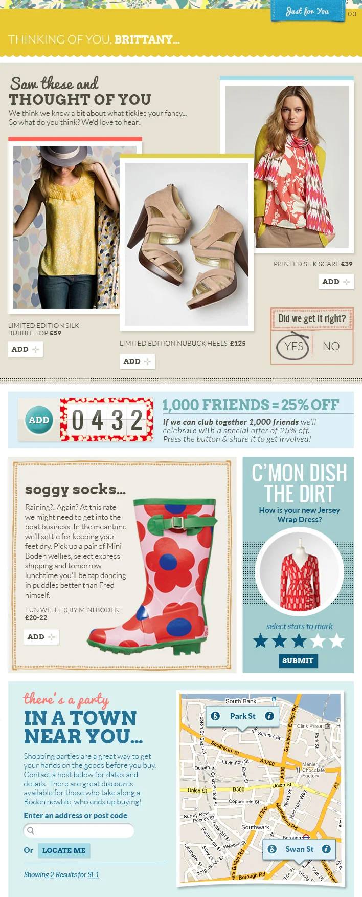Click the Boden logo icon on Swan St marker
Screen dimensions: 362x897
[x=272, y=849]
